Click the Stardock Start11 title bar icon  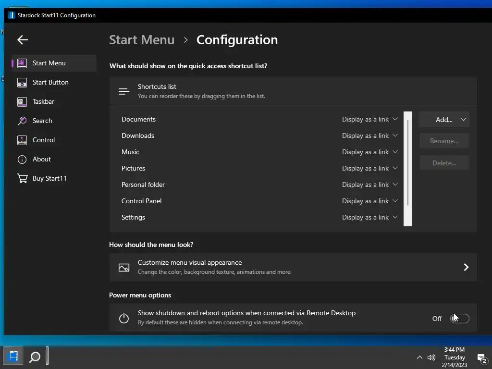12,15
